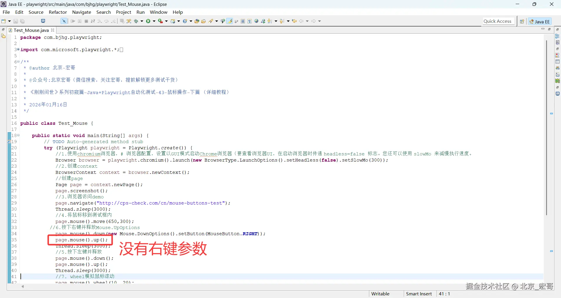This screenshot has width=561, height=298.
Task: Click the Open Type folder icon
Action: pyautogui.click(x=197, y=21)
